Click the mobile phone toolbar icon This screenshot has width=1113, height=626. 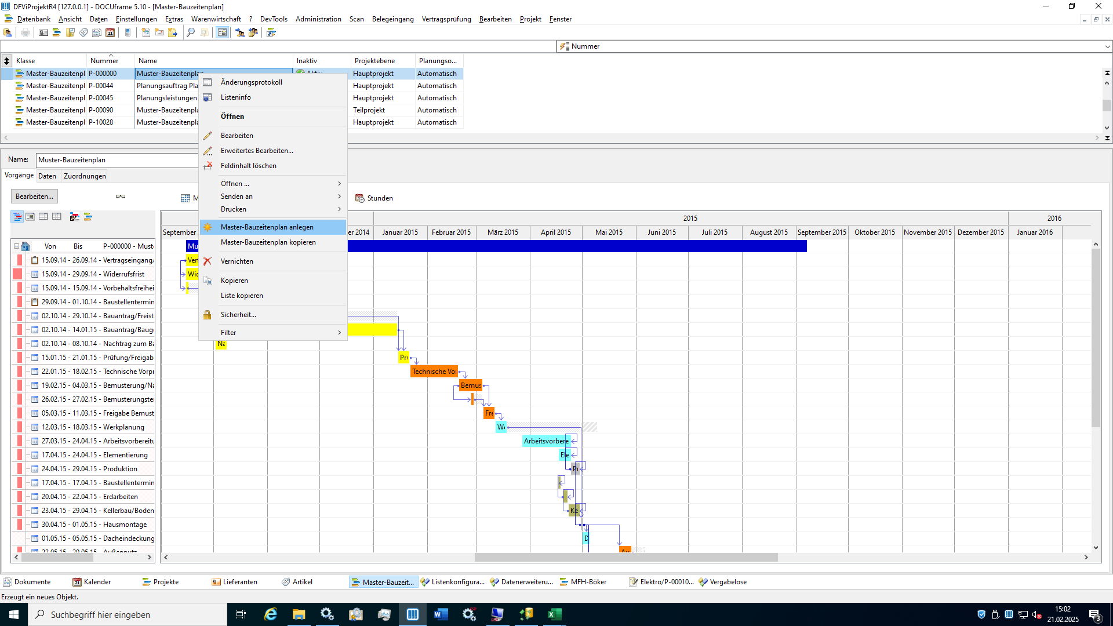128,33
